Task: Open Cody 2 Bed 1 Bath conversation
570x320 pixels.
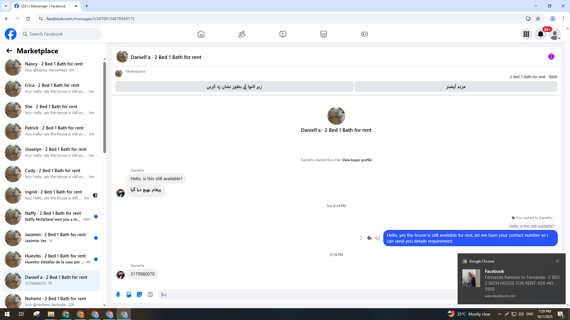Action: (51, 174)
